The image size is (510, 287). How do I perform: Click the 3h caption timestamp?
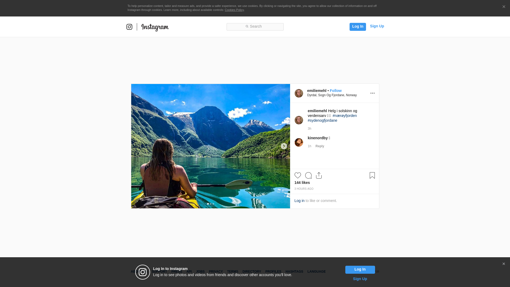309,129
